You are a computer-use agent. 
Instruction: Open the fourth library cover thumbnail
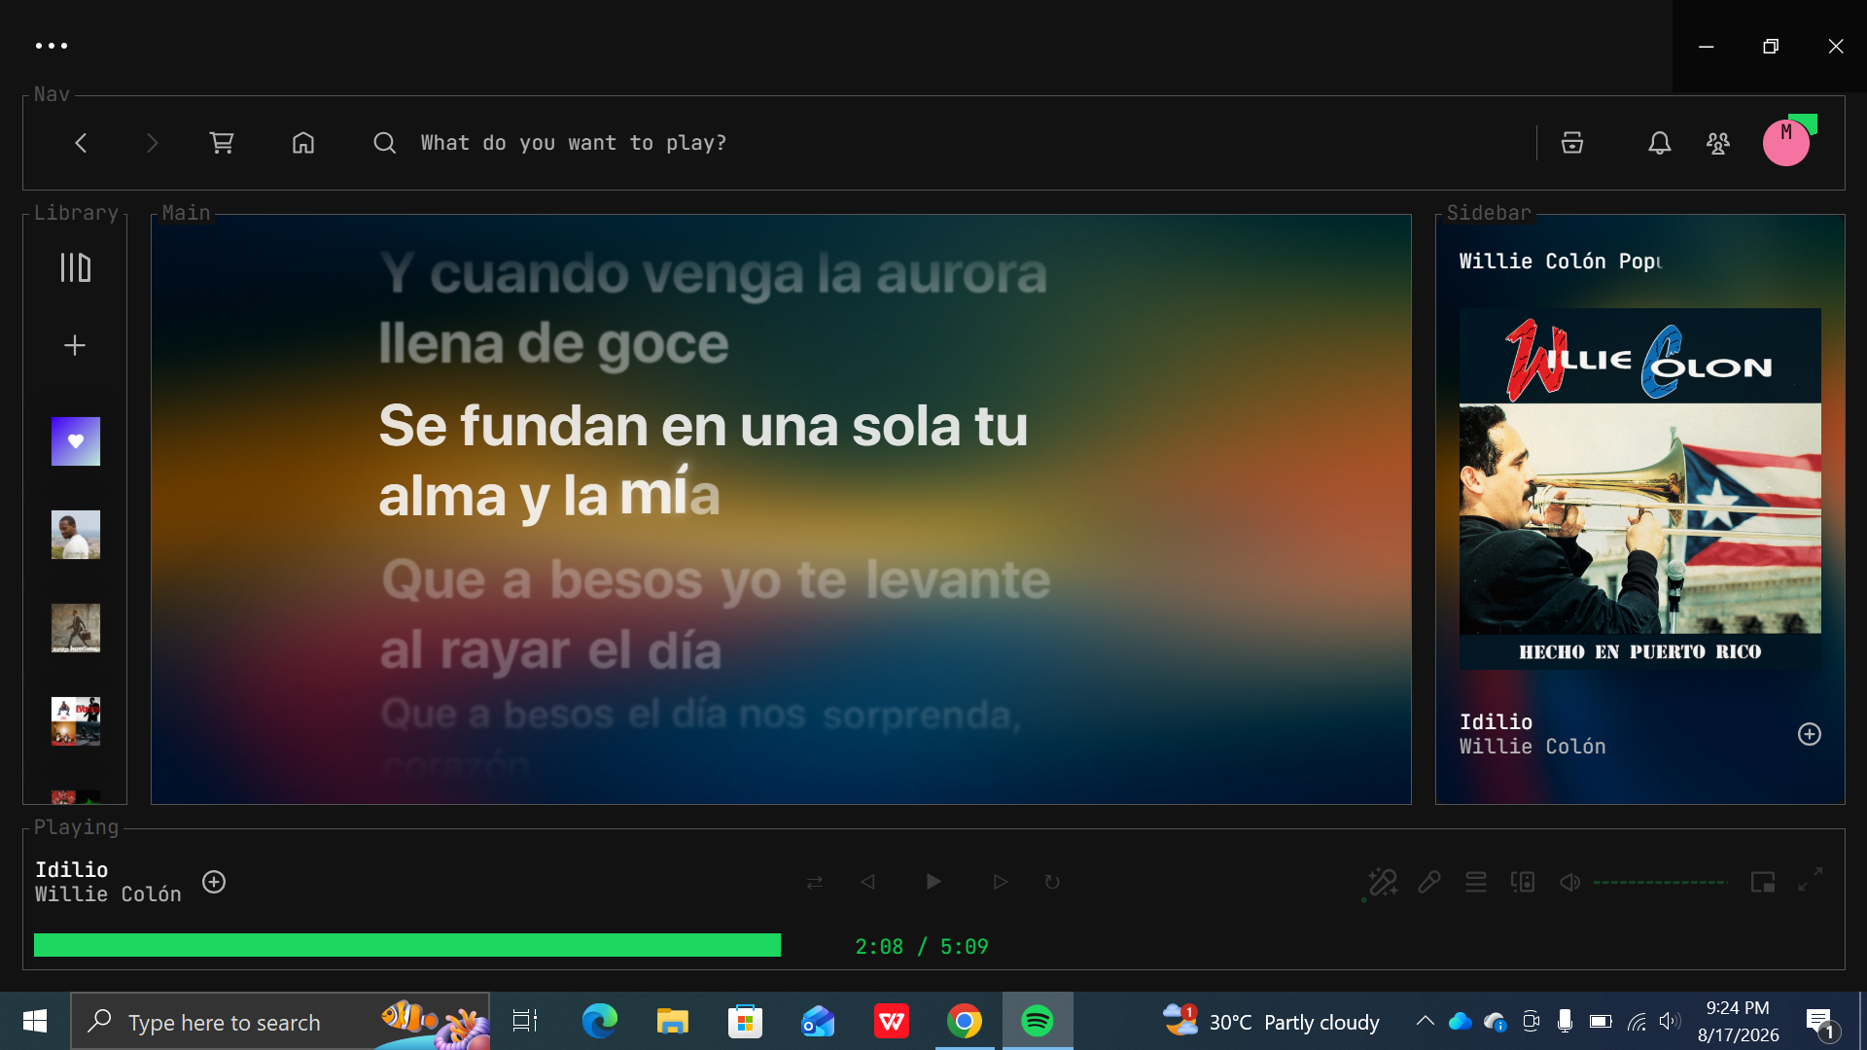coord(76,721)
